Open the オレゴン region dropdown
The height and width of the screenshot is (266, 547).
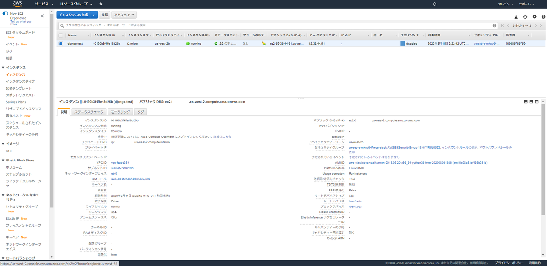(x=506, y=4)
